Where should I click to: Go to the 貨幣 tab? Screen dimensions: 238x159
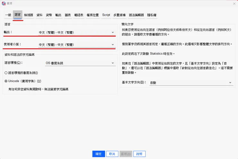click(x=49, y=15)
